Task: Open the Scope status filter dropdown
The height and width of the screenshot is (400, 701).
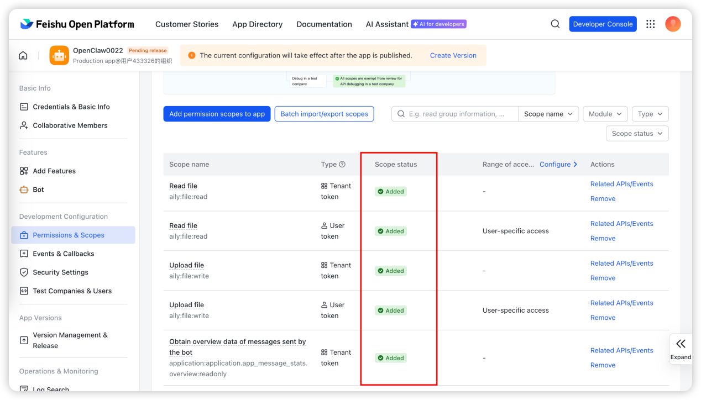Action: (637, 134)
